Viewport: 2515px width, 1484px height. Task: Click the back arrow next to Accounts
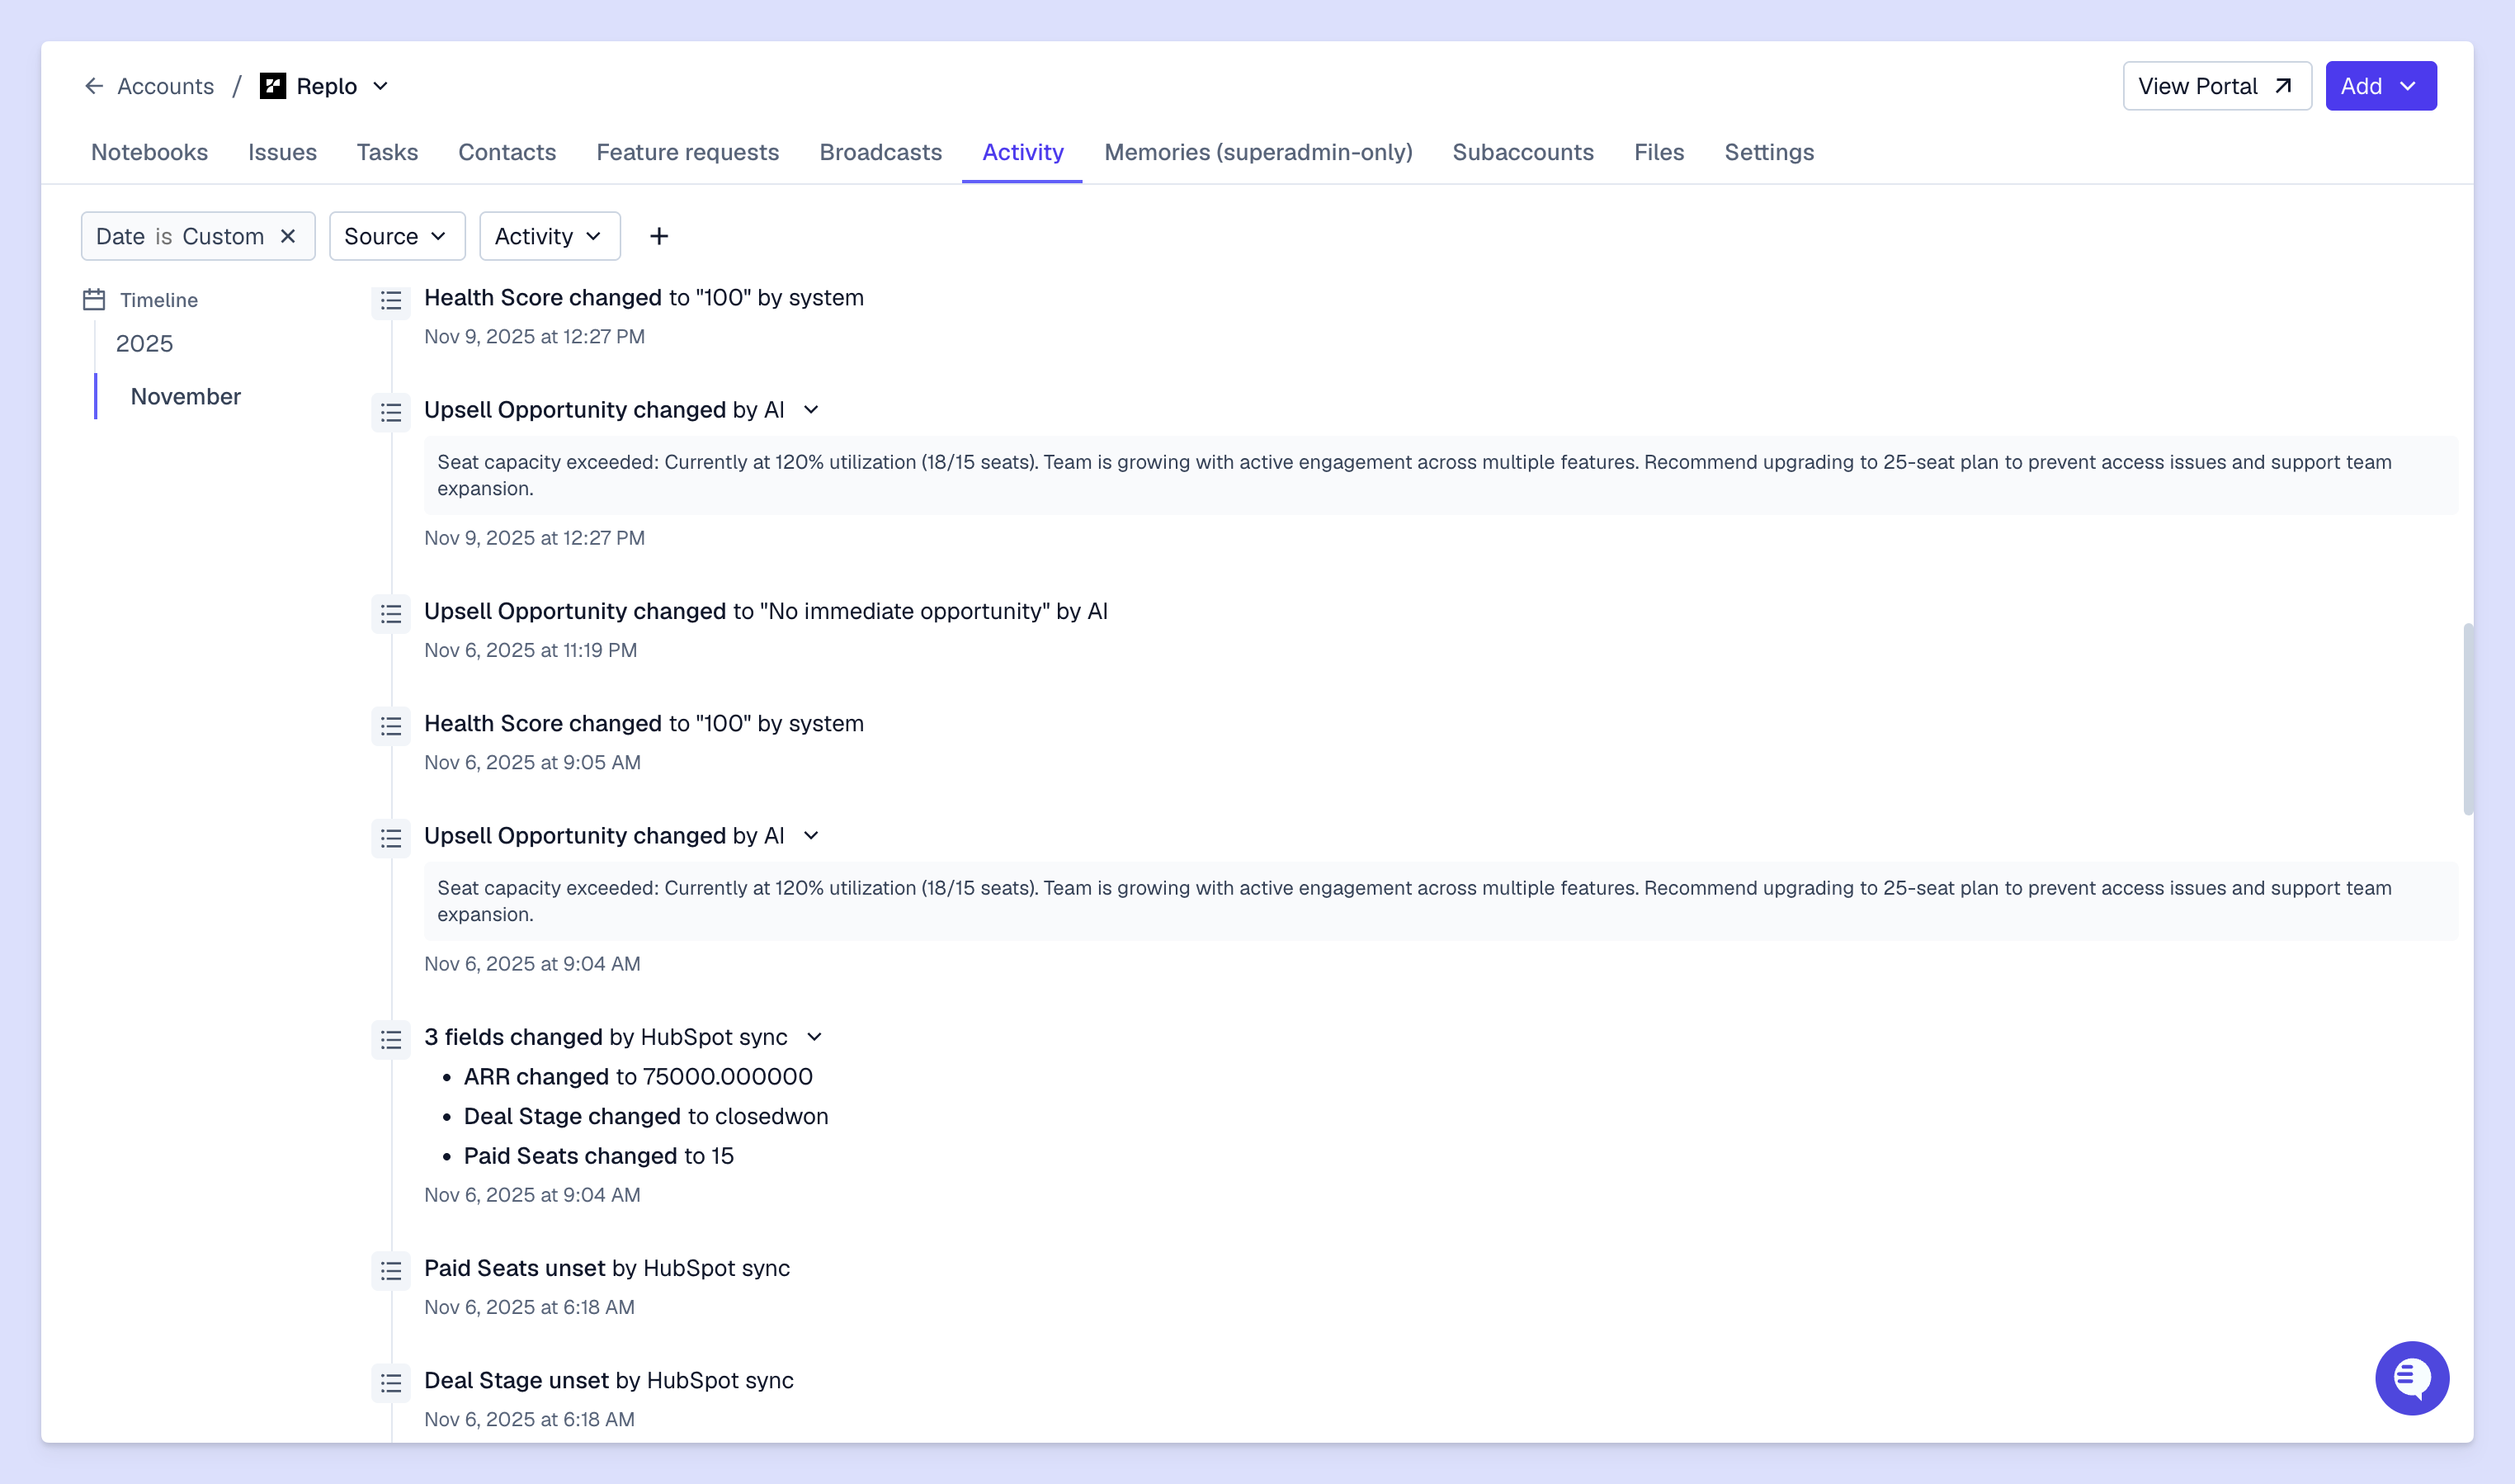[94, 86]
